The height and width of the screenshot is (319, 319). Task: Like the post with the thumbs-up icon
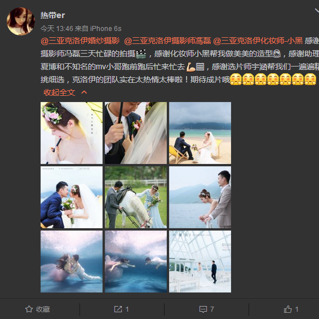(x=287, y=309)
